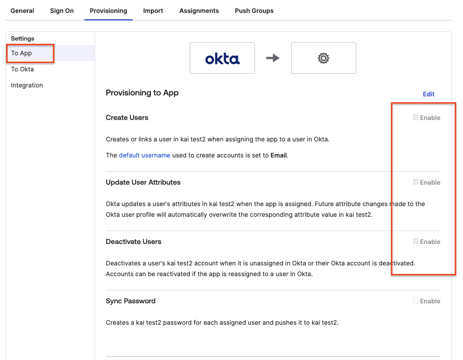Select To Okta in Settings sidebar
Image resolution: width=463 pixels, height=360 pixels.
pos(22,69)
